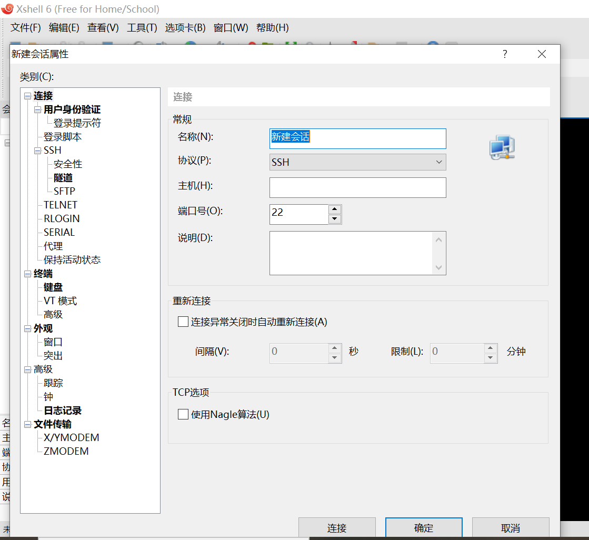
Task: Enable automatic reconnect on abnormal disconnection
Action: [183, 321]
